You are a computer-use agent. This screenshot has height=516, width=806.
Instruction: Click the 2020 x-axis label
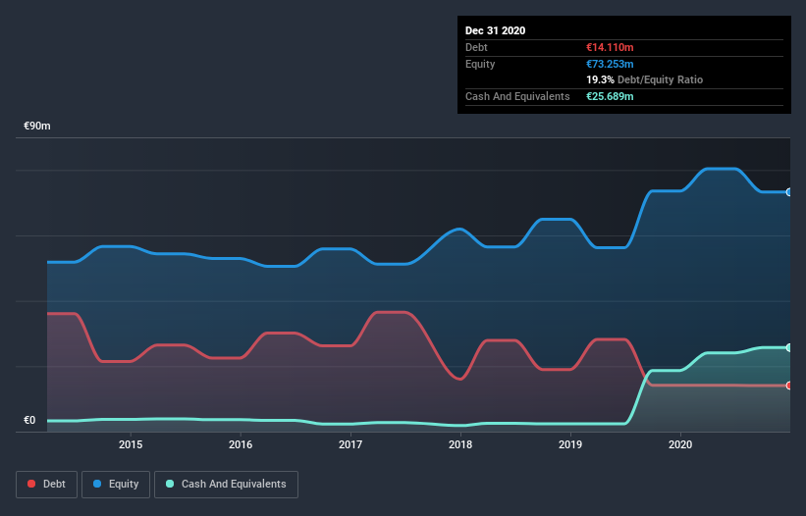click(x=680, y=444)
